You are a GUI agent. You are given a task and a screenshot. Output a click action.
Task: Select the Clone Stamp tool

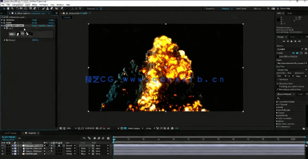(47, 8)
